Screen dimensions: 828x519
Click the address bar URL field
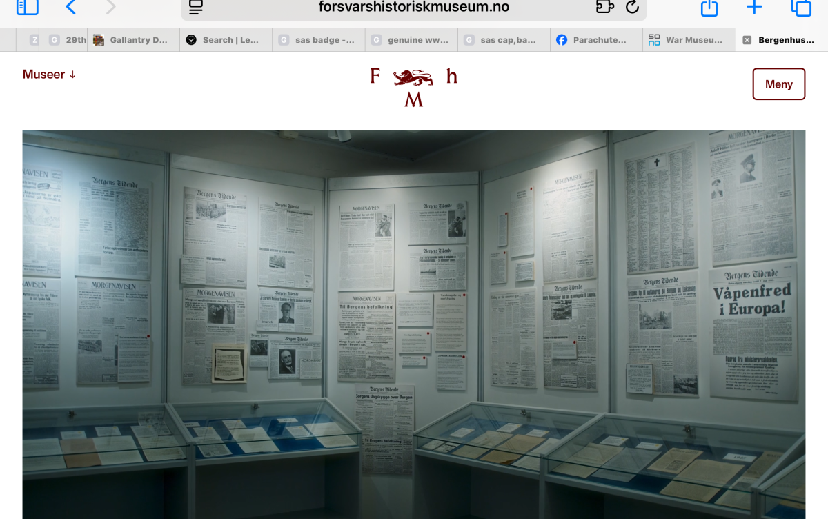(413, 8)
